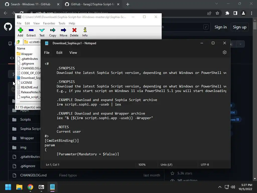257x193 pixels.
Task: Click Sign in on GitHub
Action: [x=221, y=27]
